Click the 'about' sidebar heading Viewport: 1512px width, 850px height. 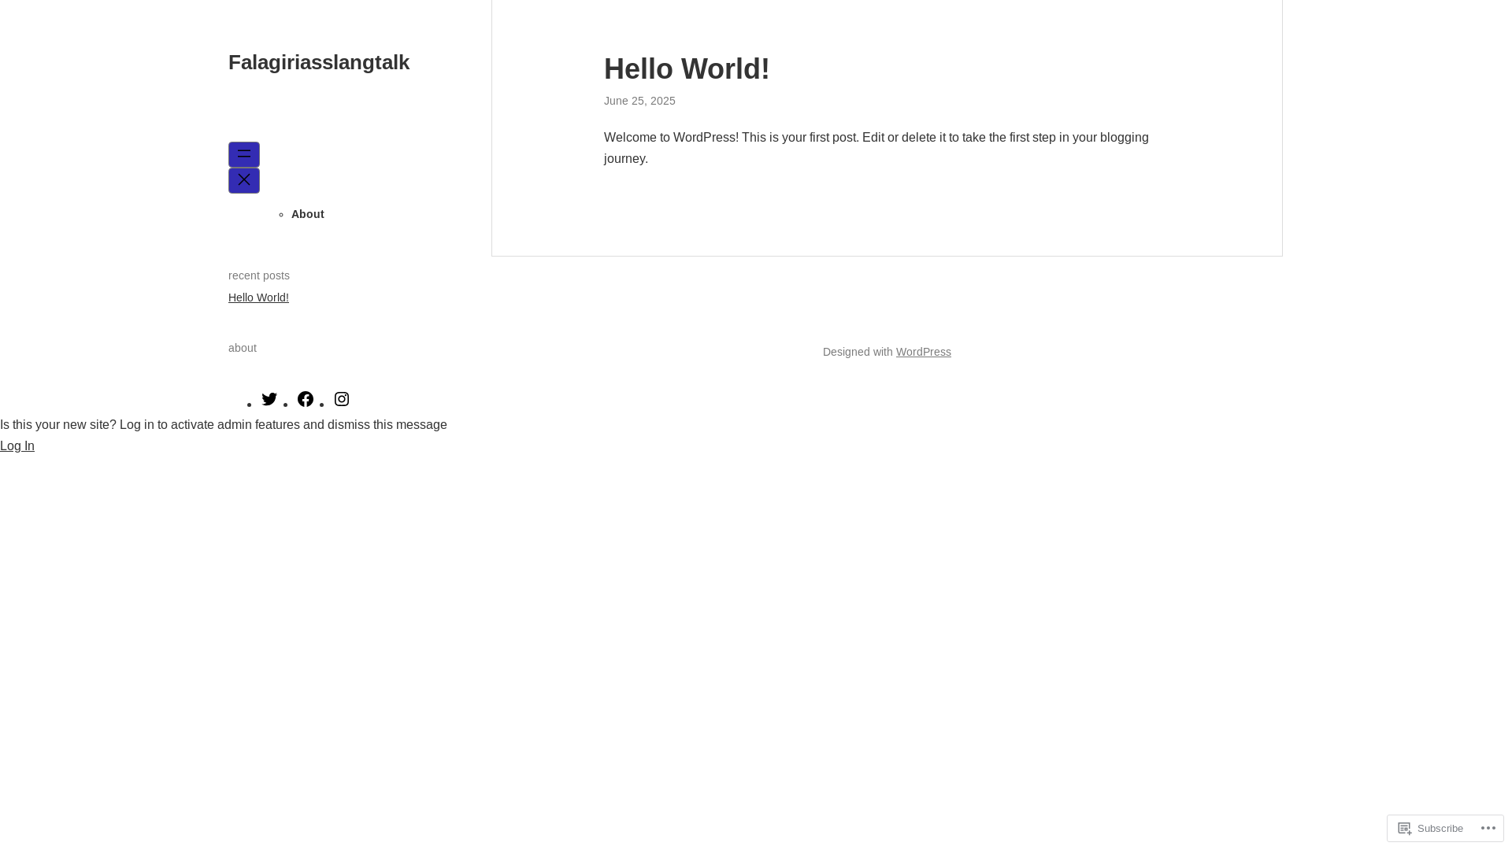point(243,348)
